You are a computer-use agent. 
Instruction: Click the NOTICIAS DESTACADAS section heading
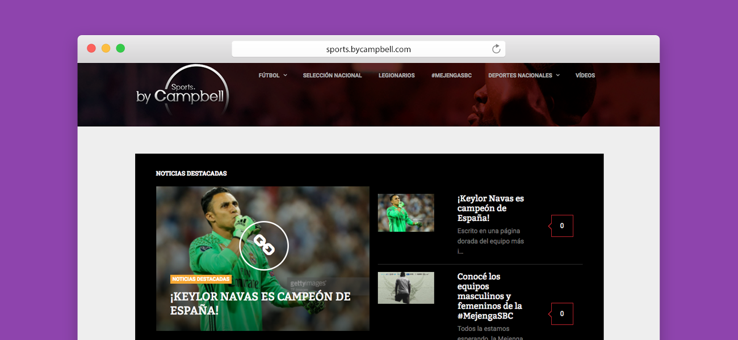(191, 173)
